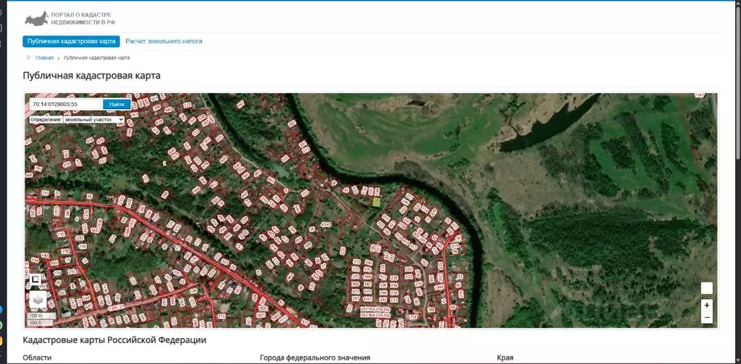Open the 'Определение' object type dropdown
741x364 pixels.
click(x=77, y=119)
